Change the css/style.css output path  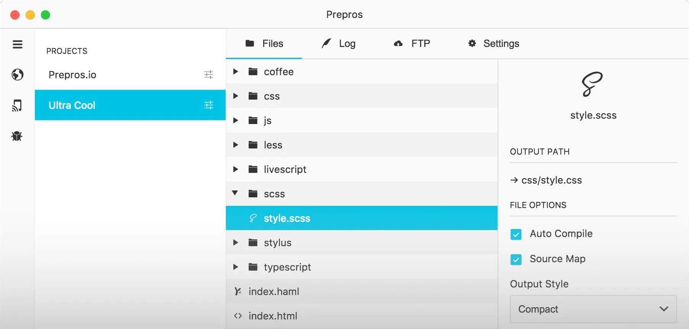[x=546, y=180]
